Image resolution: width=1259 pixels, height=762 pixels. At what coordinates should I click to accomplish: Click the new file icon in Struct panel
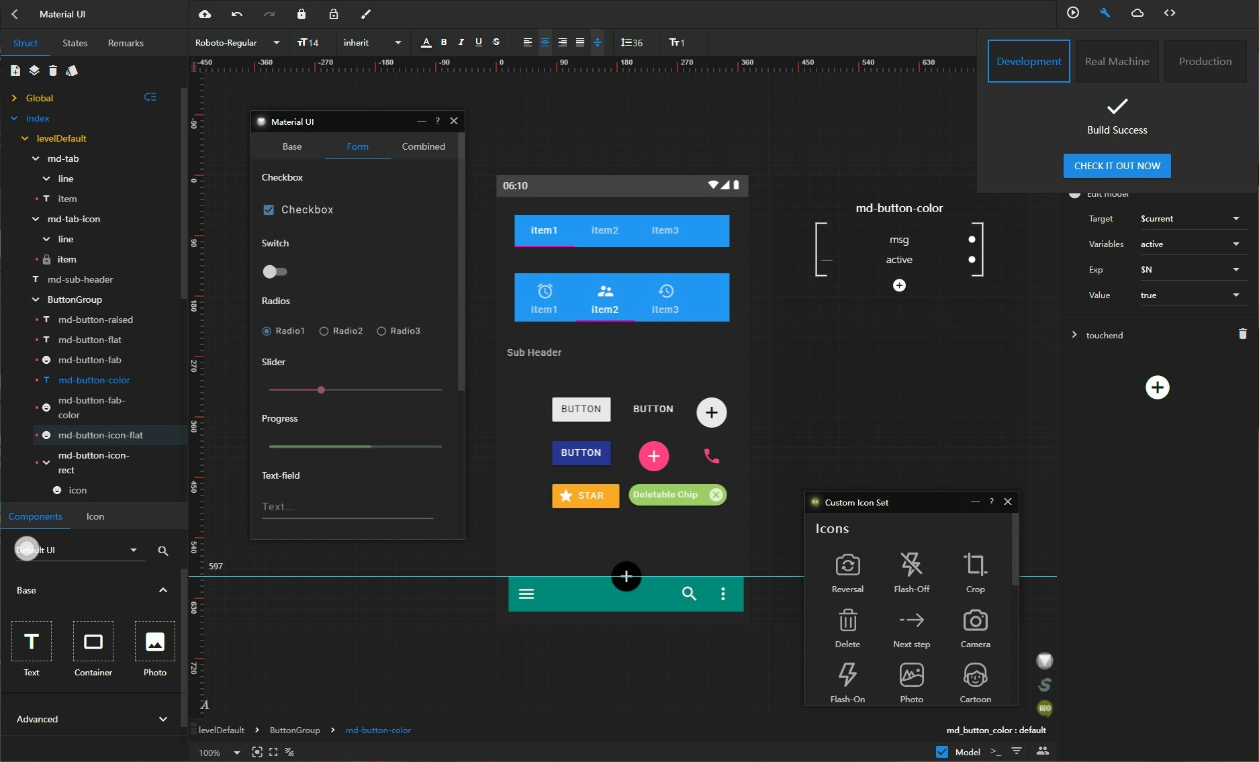(x=15, y=70)
